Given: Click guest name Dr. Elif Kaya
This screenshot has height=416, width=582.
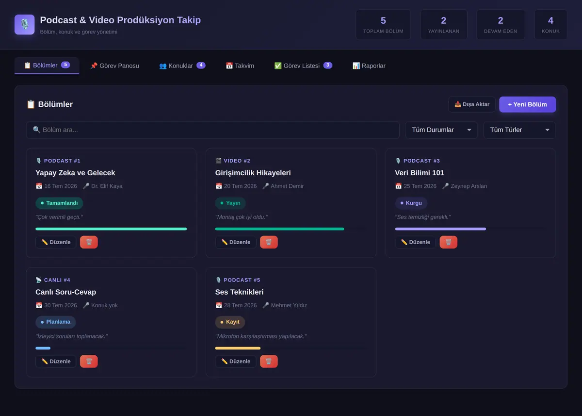Looking at the screenshot, I should [x=107, y=186].
